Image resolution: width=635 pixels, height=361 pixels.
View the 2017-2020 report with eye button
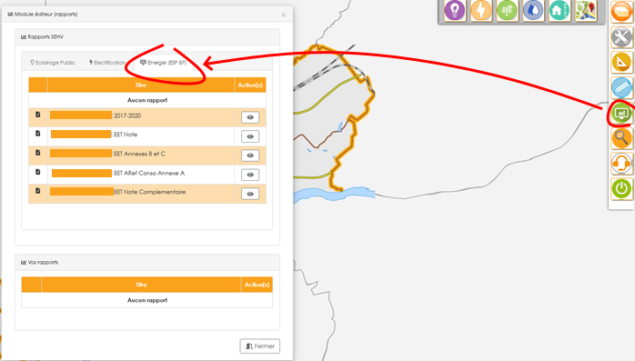coord(250,117)
